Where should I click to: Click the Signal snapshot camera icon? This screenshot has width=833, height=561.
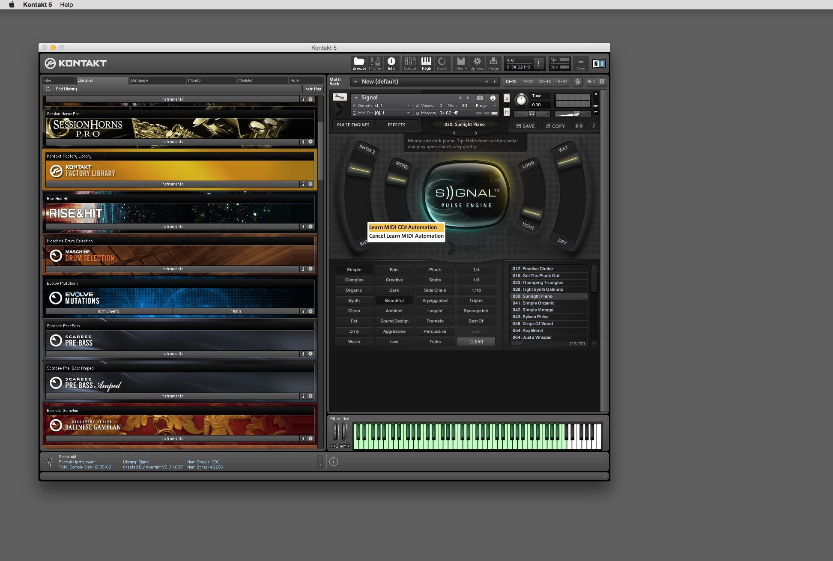click(480, 98)
